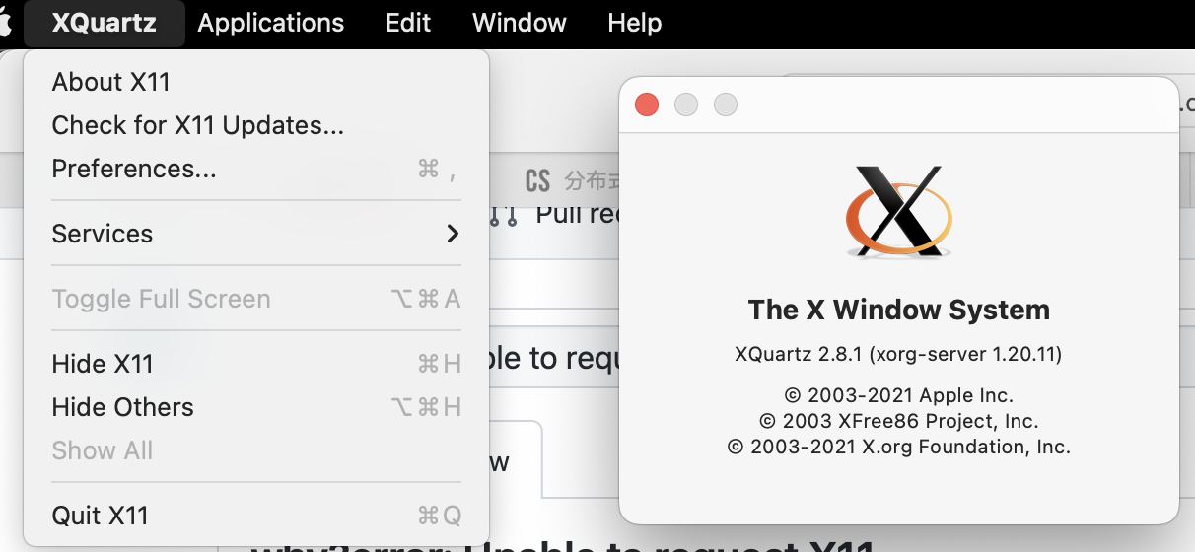The width and height of the screenshot is (1195, 552).
Task: Choose Hide X11
Action: [256, 364]
